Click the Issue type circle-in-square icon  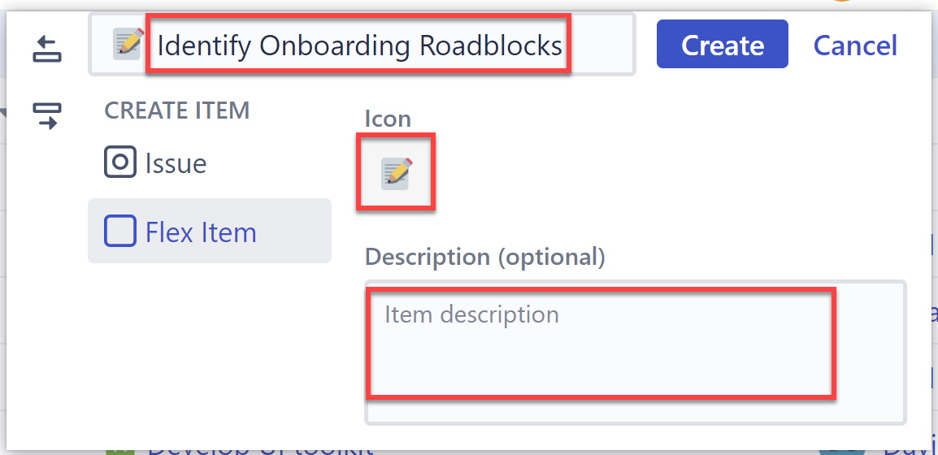(119, 163)
